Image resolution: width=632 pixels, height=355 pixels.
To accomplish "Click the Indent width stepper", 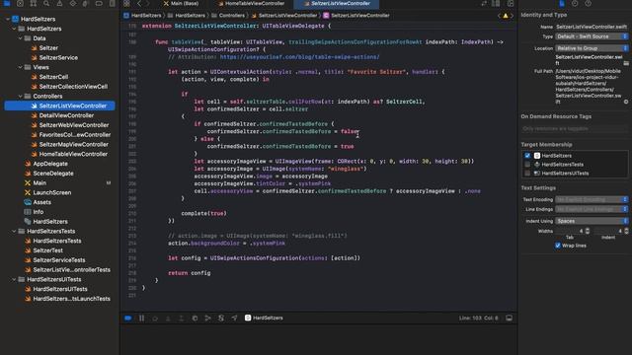I will click(x=626, y=231).
